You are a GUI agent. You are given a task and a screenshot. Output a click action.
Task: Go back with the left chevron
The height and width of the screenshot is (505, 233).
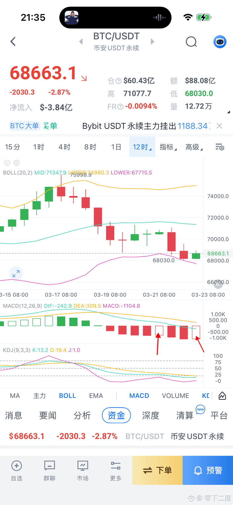point(13,42)
